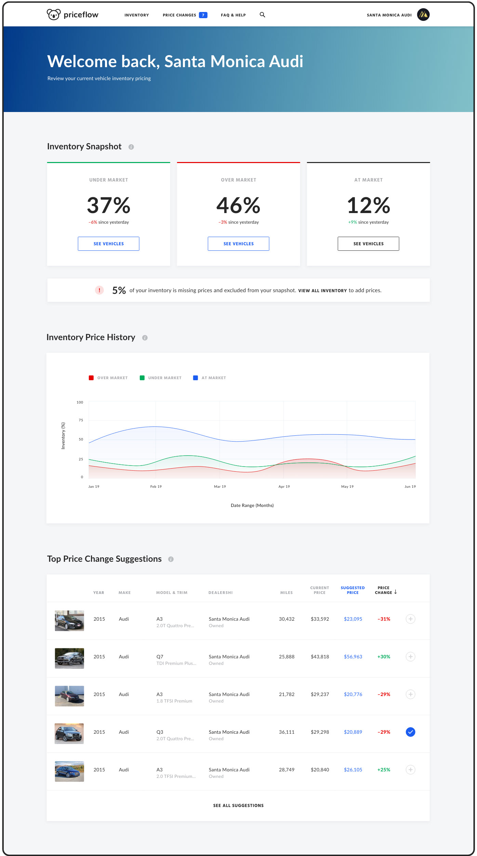The width and height of the screenshot is (477, 856).
Task: Show info for Inventory Price History
Action: 145,338
